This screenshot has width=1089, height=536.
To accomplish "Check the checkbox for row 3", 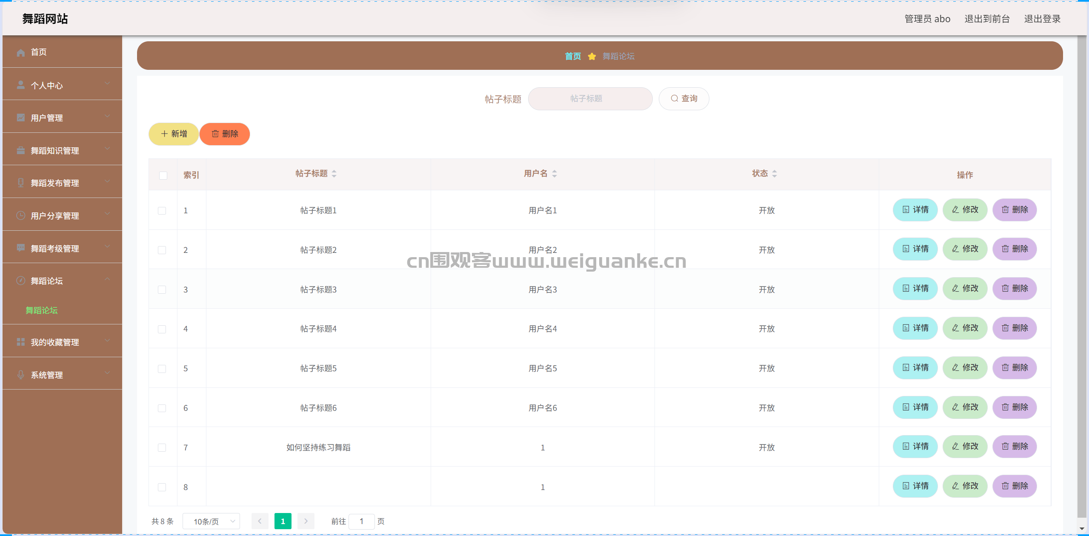I will pos(162,289).
